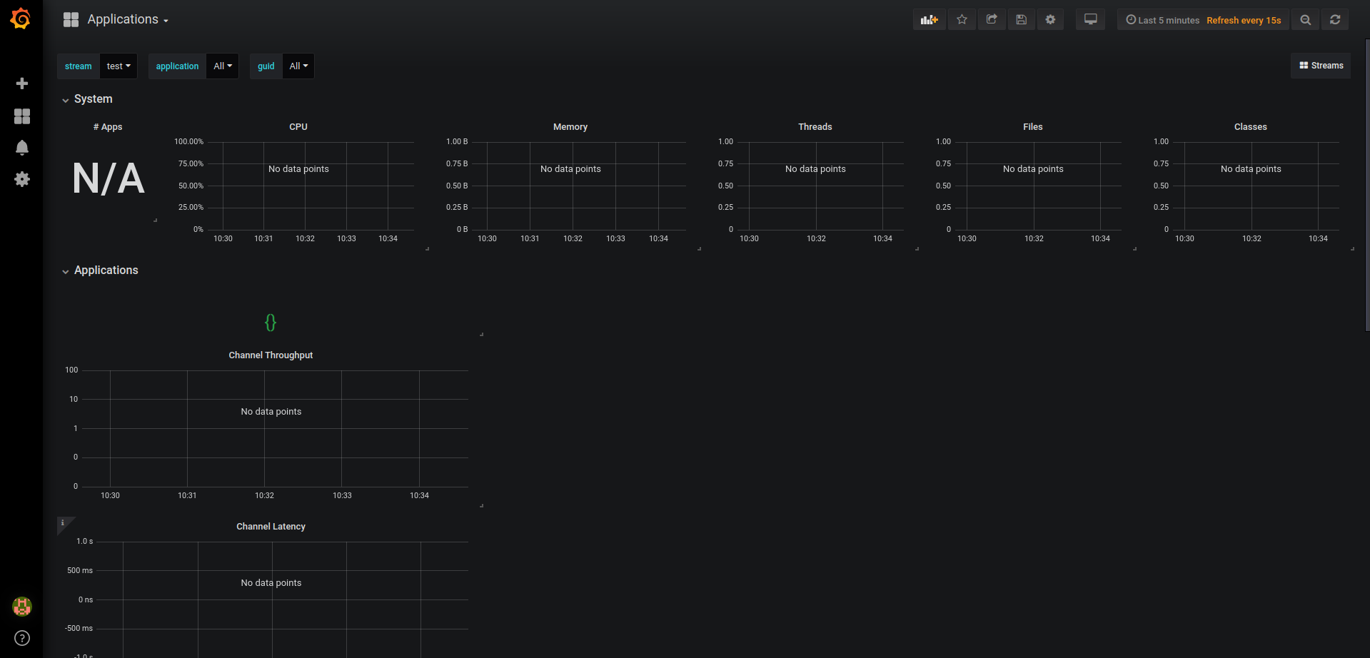Click the guid variable label

tap(266, 66)
